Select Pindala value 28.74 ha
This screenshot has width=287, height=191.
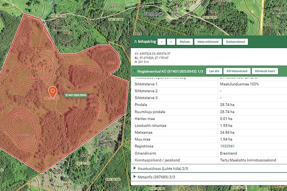pyautogui.click(x=227, y=105)
